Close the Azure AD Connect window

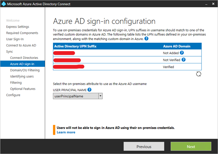pyautogui.click(x=213, y=4)
